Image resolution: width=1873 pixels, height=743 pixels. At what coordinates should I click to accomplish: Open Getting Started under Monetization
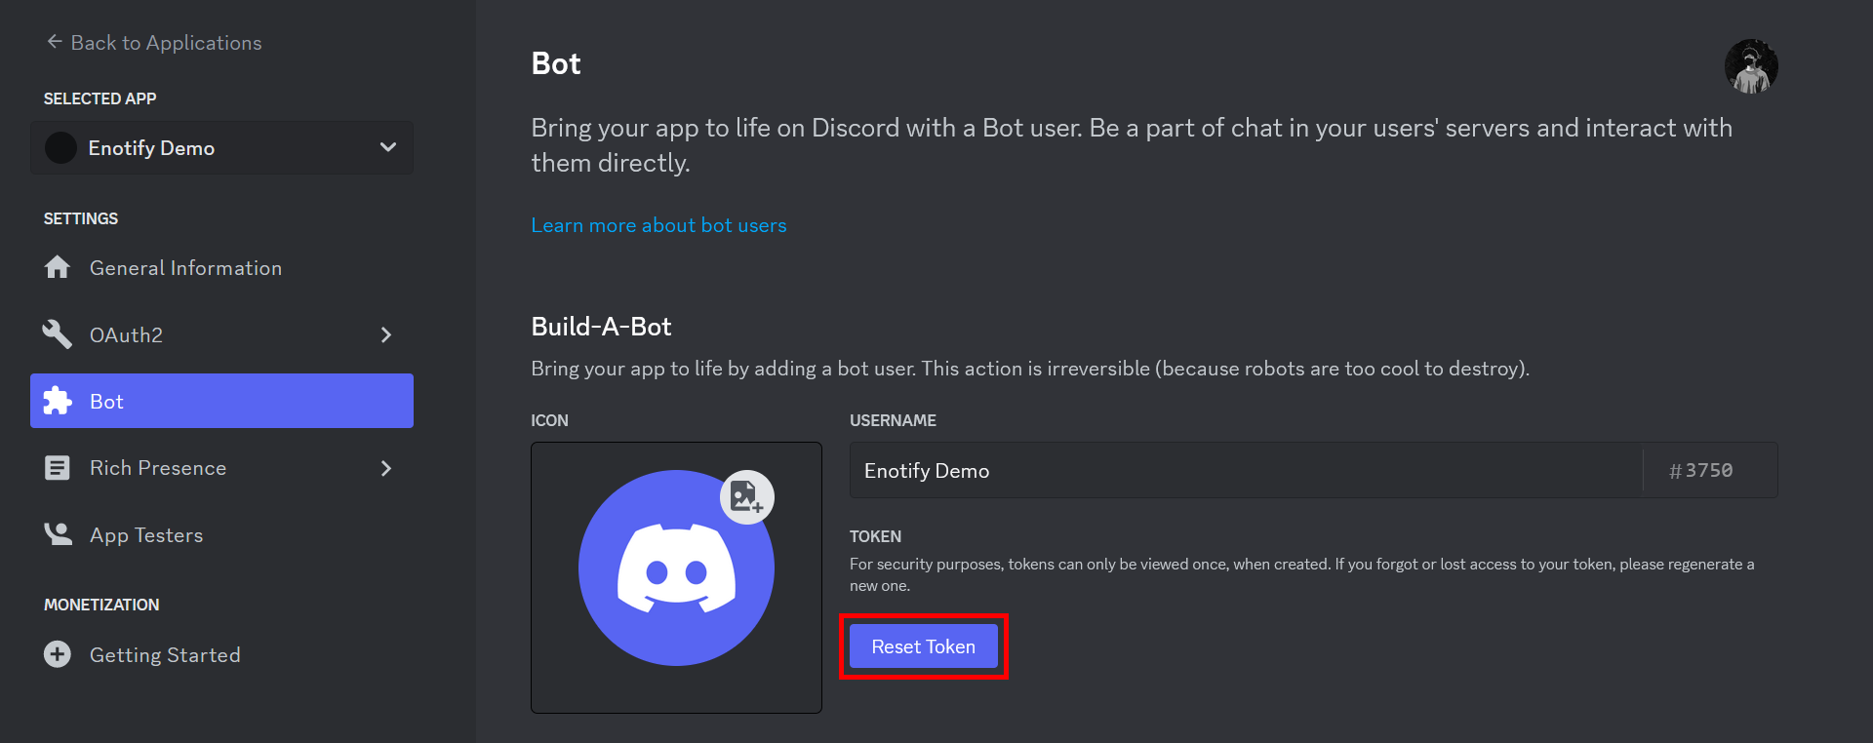coord(165,655)
